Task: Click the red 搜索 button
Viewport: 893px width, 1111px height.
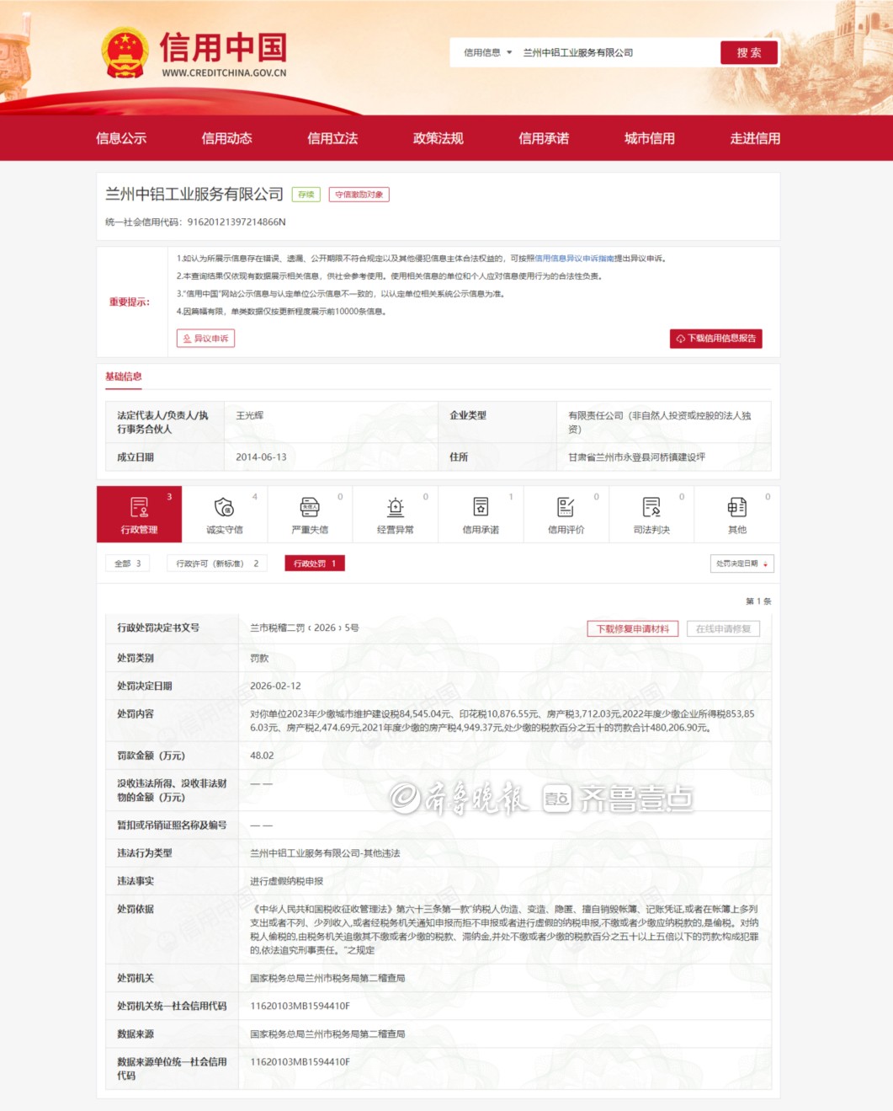Action: [x=748, y=53]
